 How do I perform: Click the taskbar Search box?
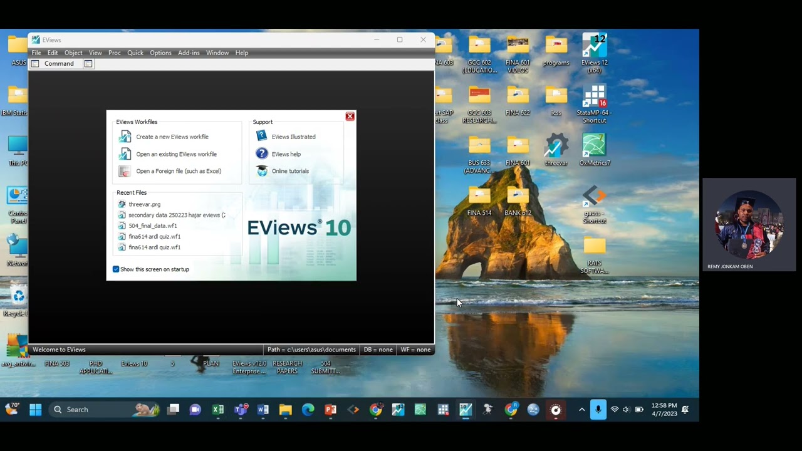[103, 410]
